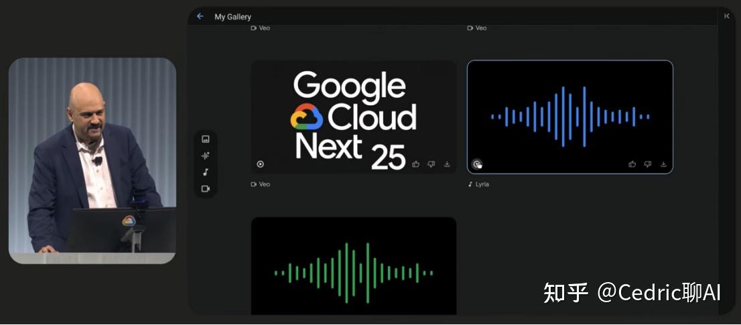
Task: Download the blue waveform Lyria track
Action: [x=663, y=164]
